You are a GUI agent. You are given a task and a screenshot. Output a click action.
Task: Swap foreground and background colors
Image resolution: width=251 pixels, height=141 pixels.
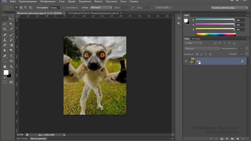pyautogui.click(x=11, y=71)
